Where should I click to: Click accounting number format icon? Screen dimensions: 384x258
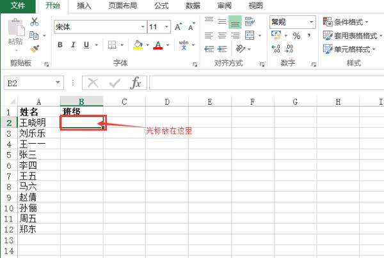pos(276,35)
